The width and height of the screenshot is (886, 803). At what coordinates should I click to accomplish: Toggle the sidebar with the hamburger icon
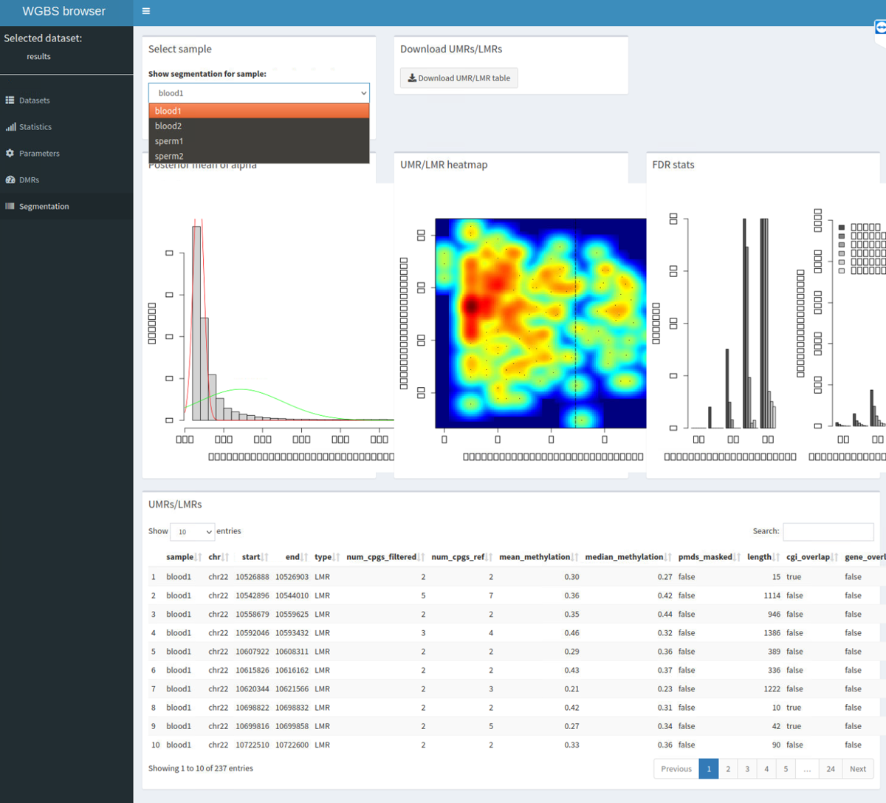pos(146,11)
